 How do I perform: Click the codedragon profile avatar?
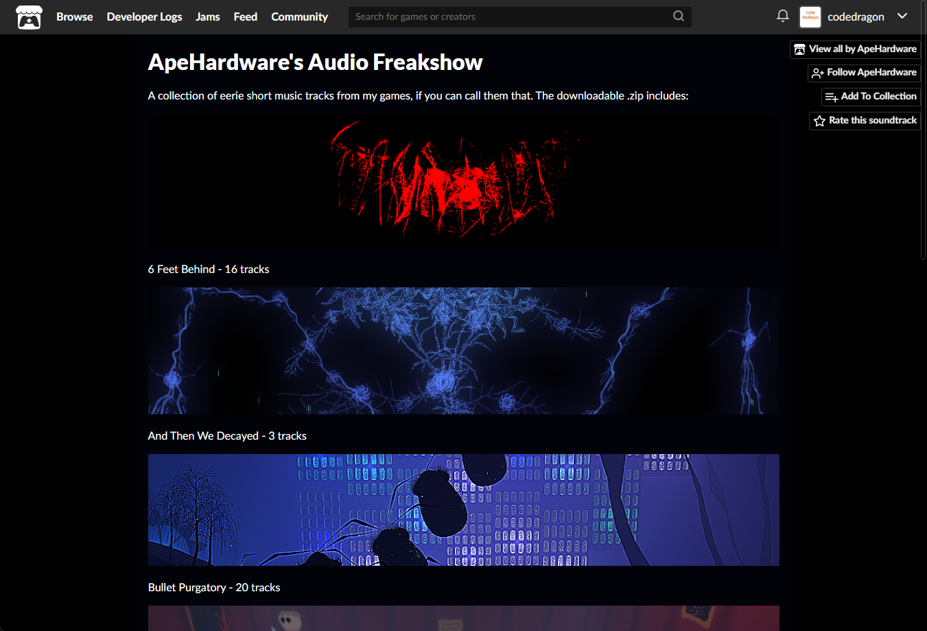pos(810,17)
